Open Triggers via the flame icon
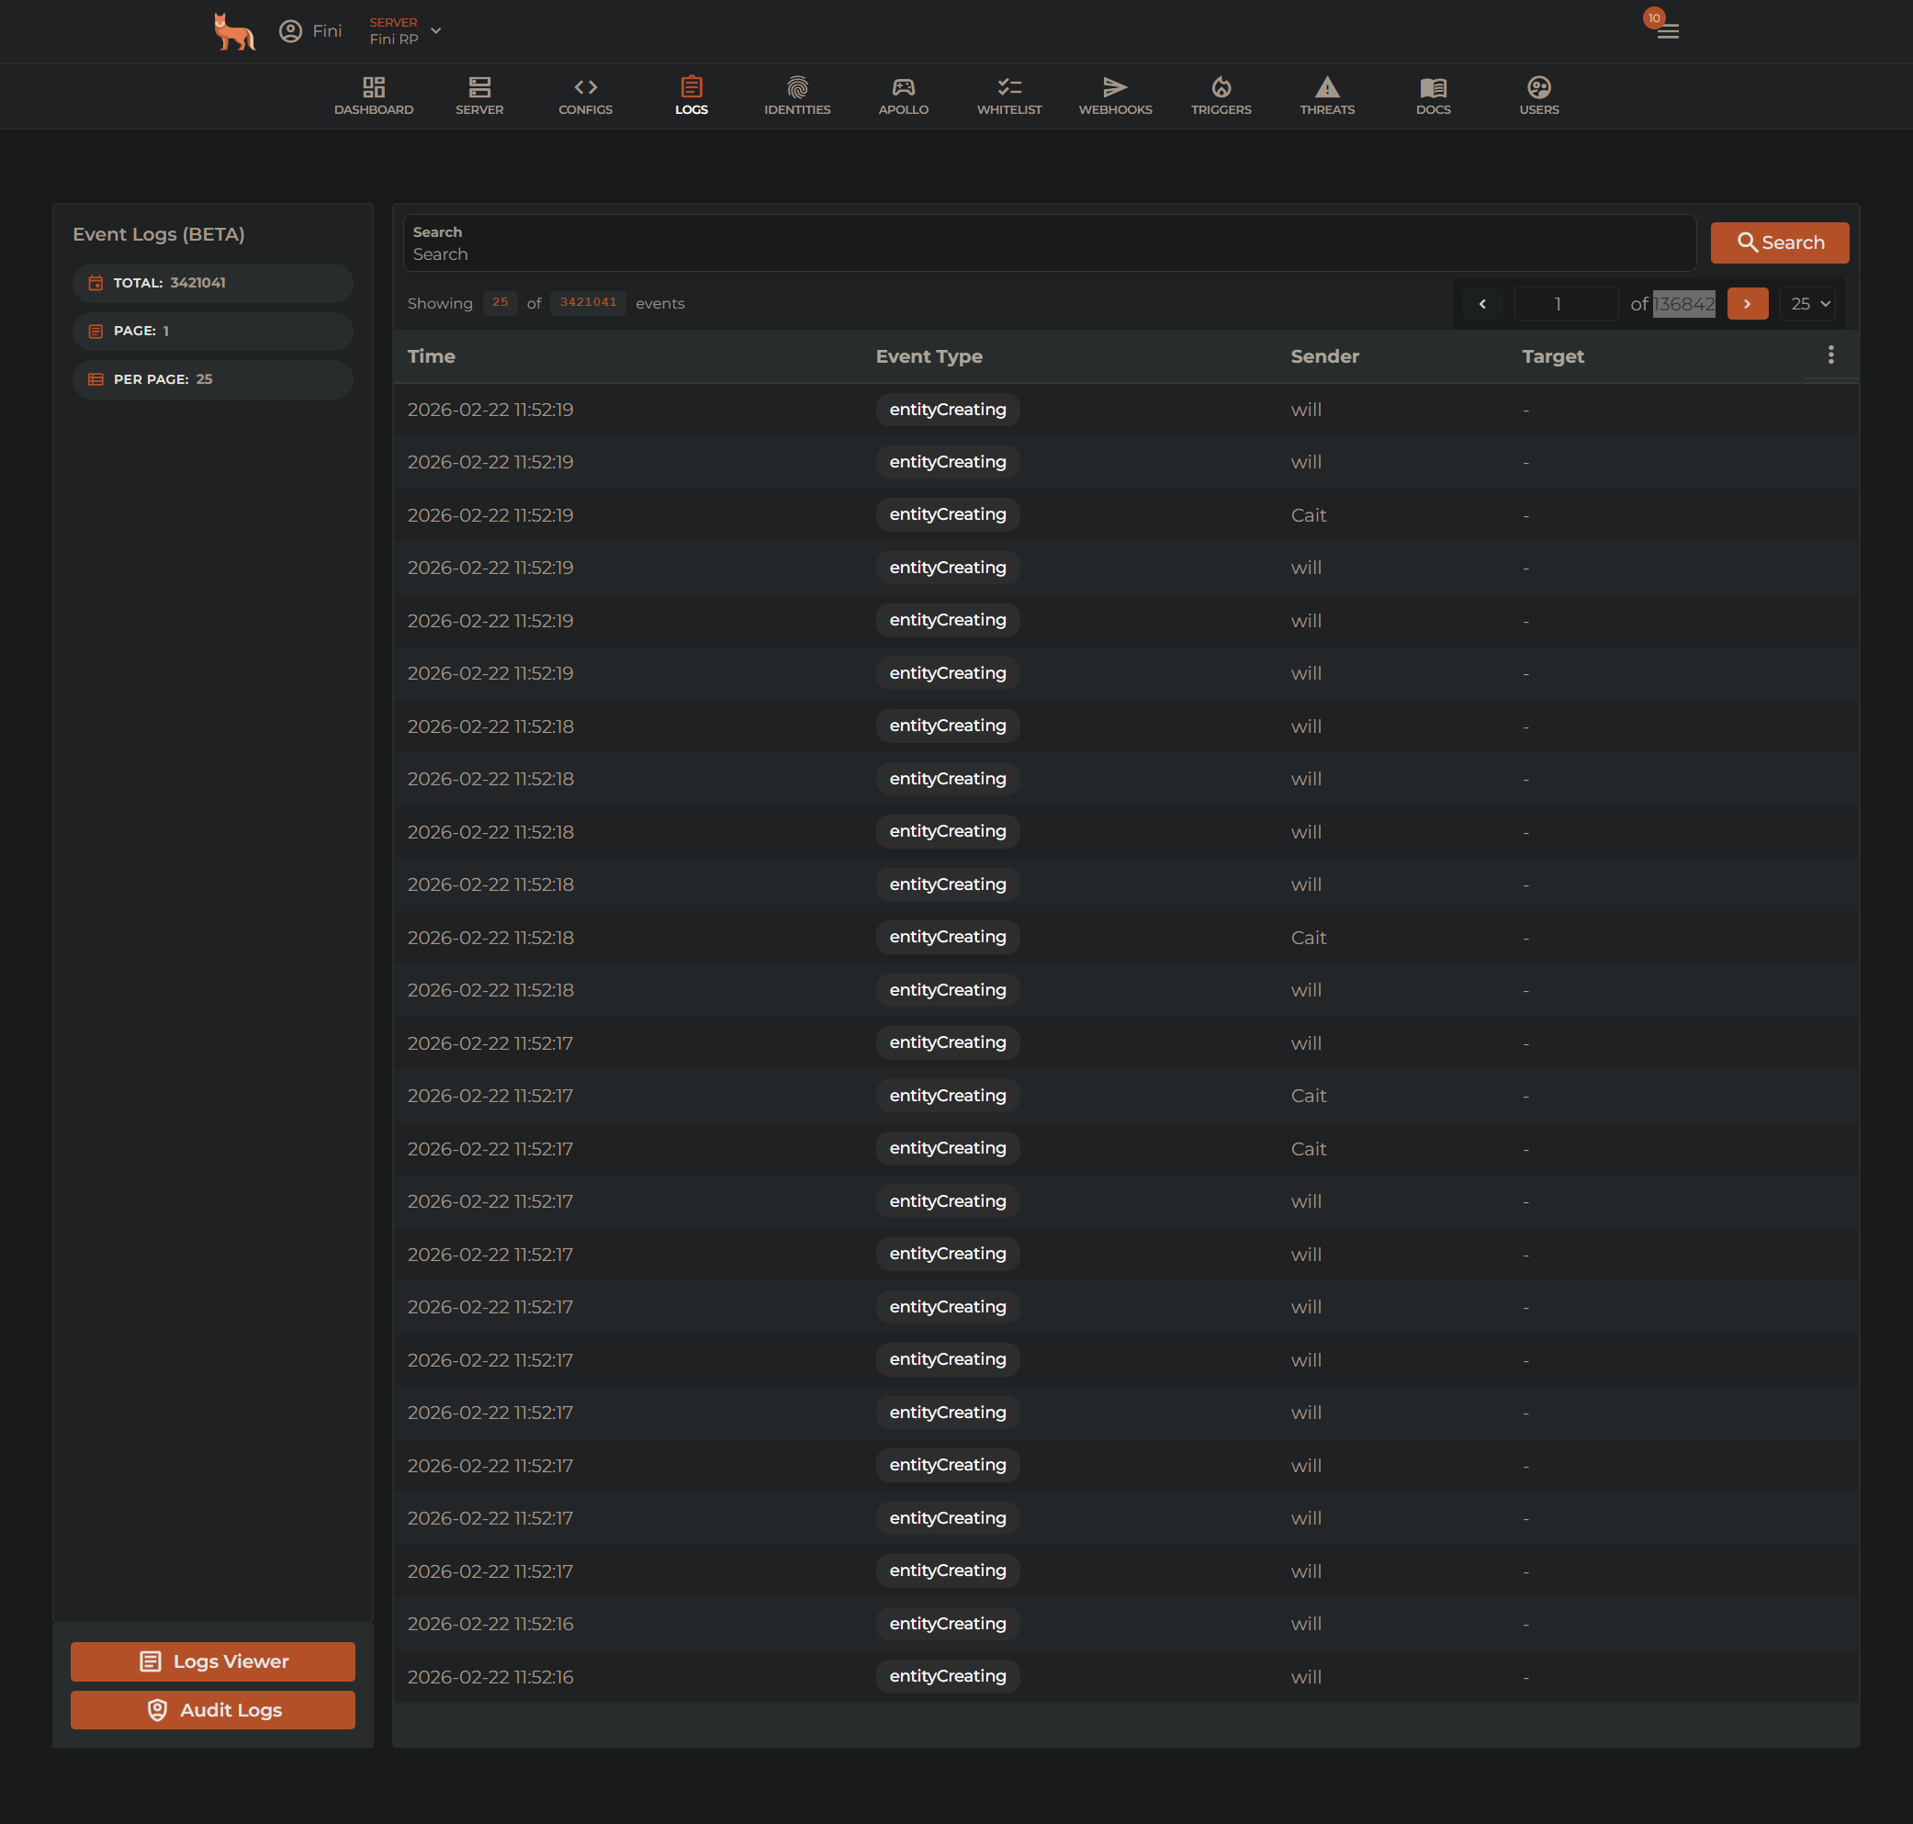Image resolution: width=1913 pixels, height=1824 pixels. [1221, 96]
